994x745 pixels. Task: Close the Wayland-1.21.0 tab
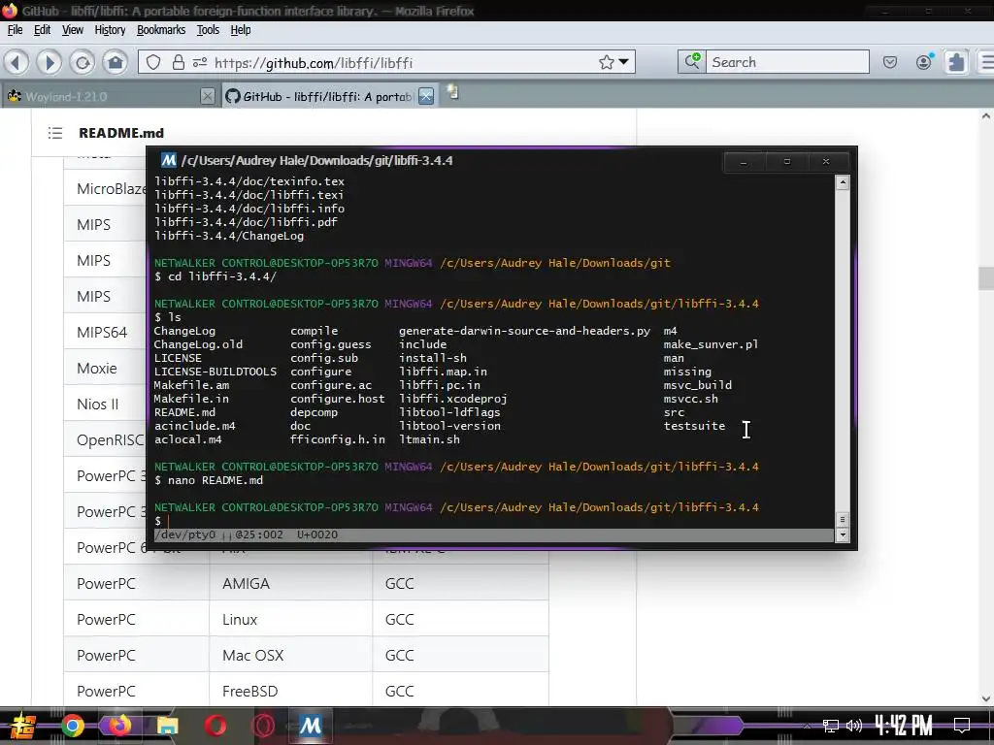[208, 96]
